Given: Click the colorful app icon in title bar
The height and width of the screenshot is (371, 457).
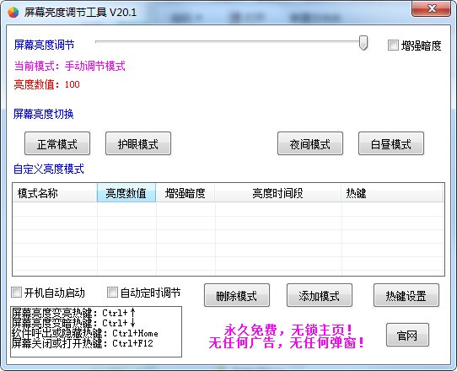Looking at the screenshot, I should pyautogui.click(x=13, y=13).
